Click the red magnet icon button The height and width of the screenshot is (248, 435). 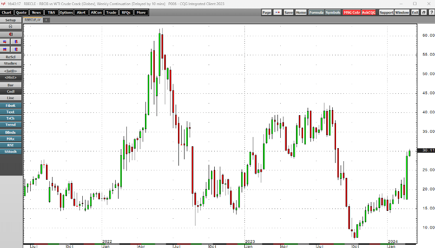(x=11, y=34)
